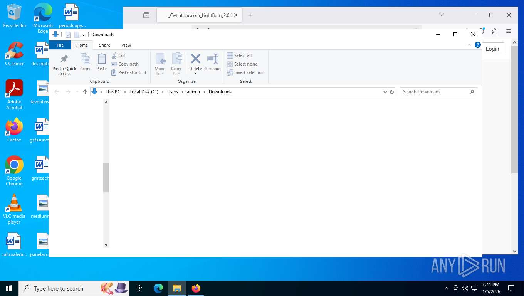Click the Properties quick access toolbar icon
This screenshot has width=524, height=296.
click(68, 35)
